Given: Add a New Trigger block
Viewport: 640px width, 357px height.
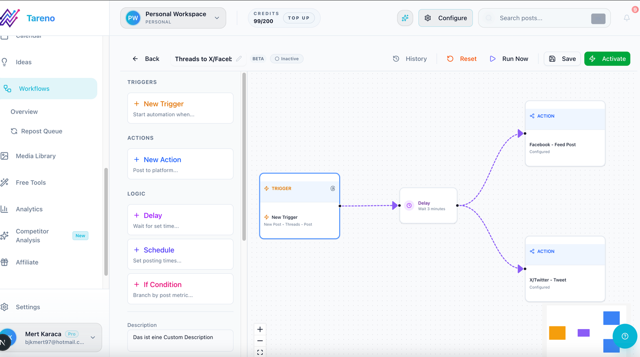Looking at the screenshot, I should click(180, 108).
